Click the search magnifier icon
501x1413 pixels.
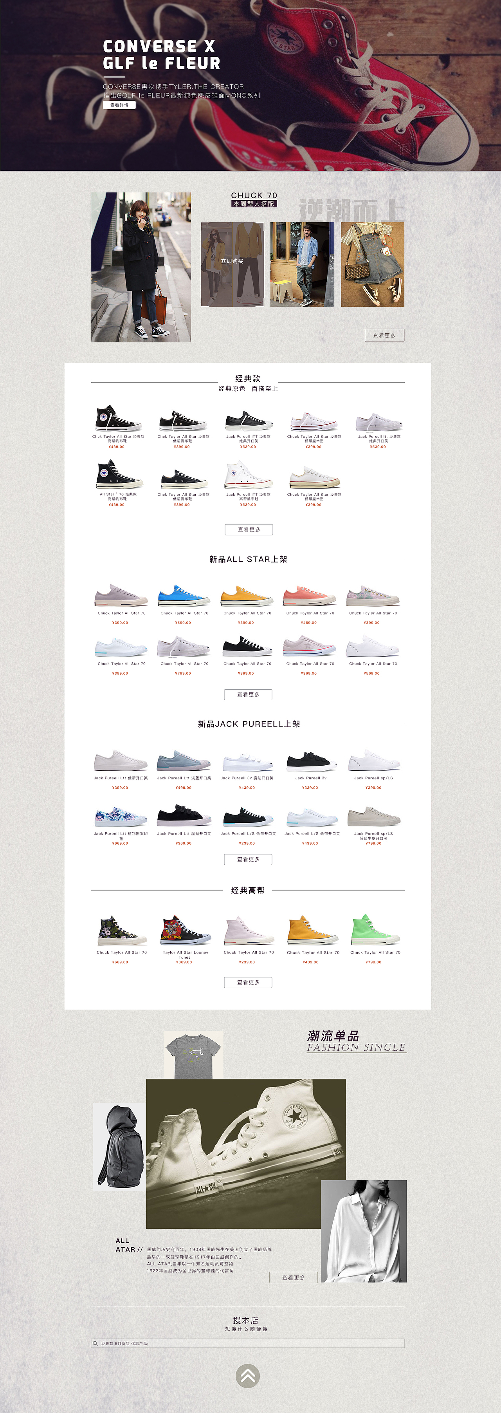[96, 1344]
